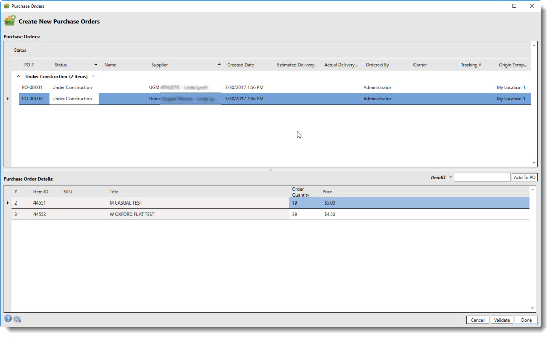Open the Status group-by dropdown
This screenshot has height=338, width=552.
pos(29,50)
